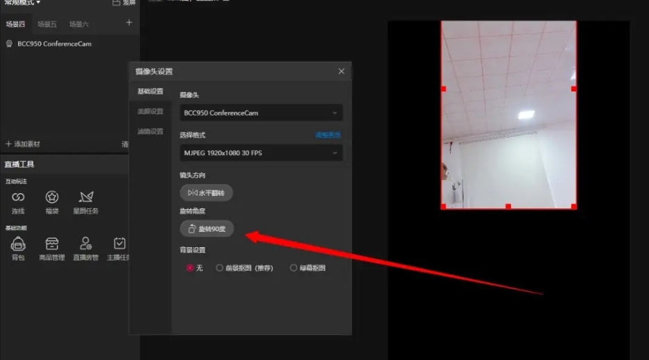
Task: Switch to 美颜设置 beauty settings tab
Action: pos(150,111)
